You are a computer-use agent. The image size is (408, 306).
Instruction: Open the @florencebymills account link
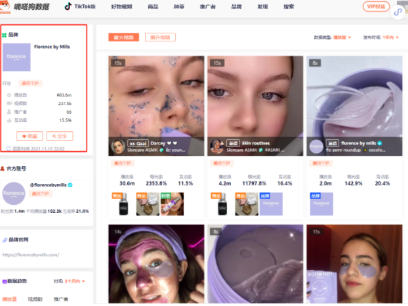pyautogui.click(x=49, y=185)
